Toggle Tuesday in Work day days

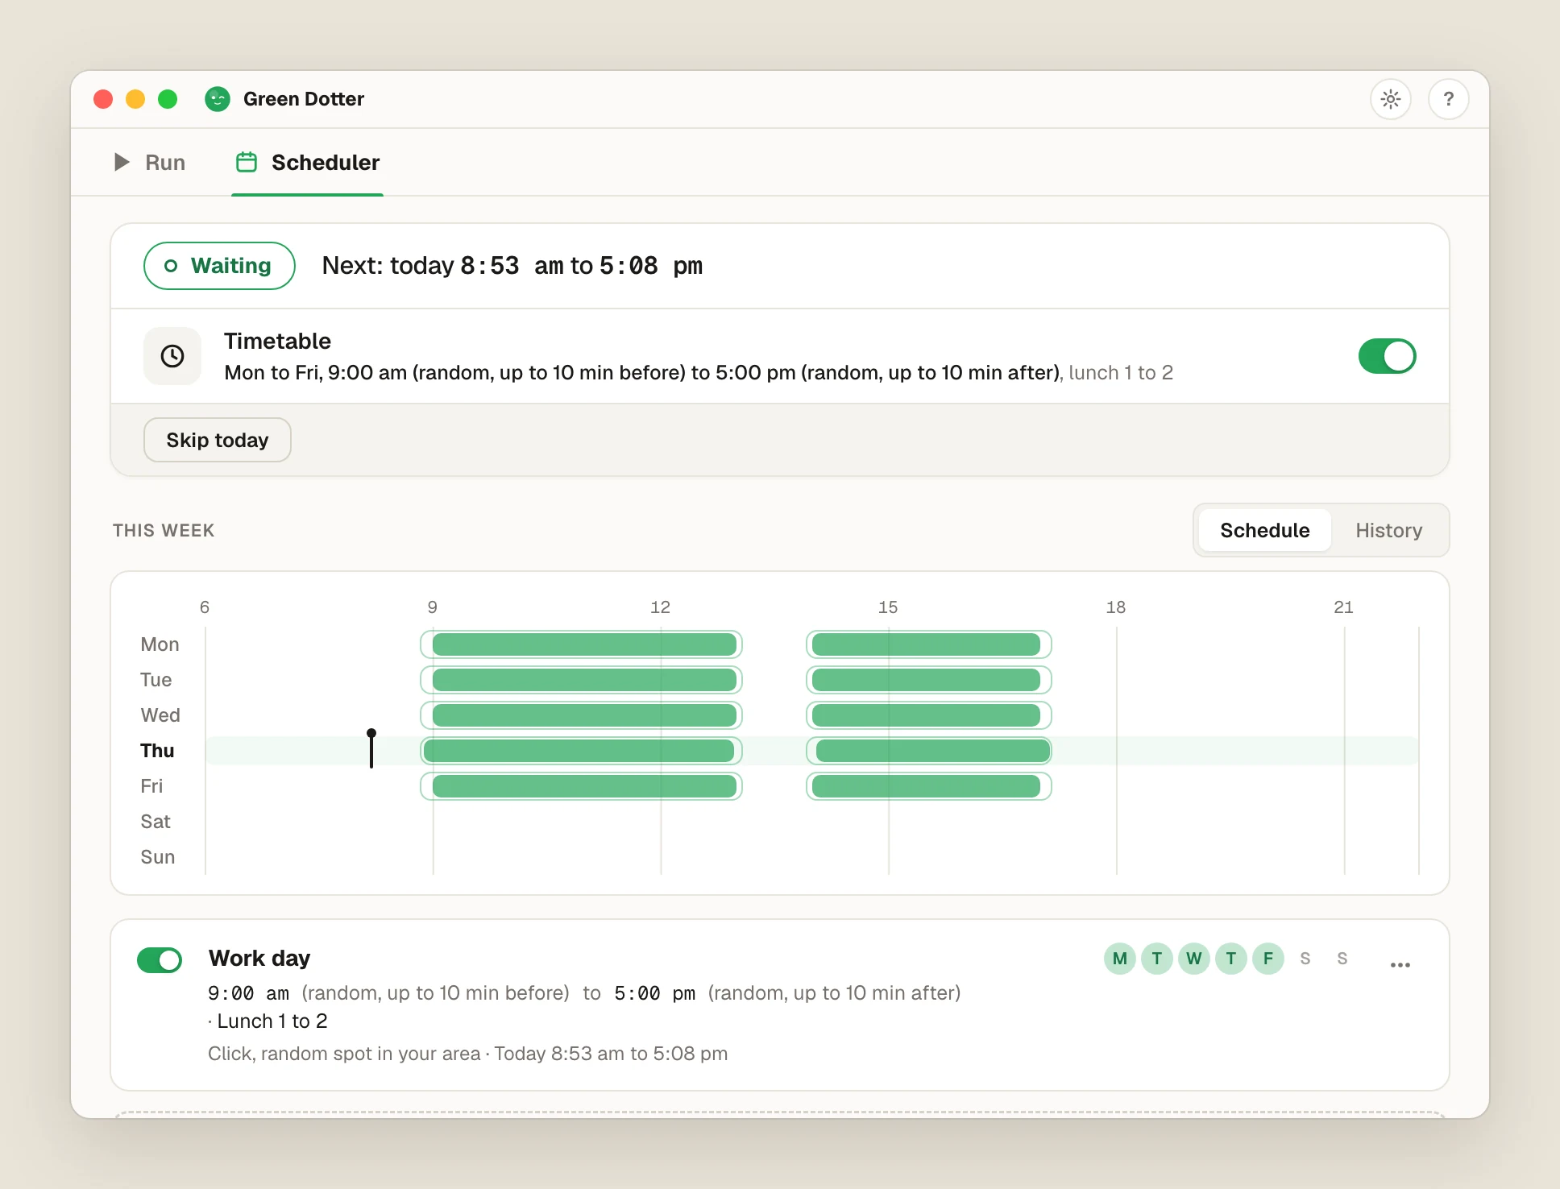pyautogui.click(x=1157, y=959)
